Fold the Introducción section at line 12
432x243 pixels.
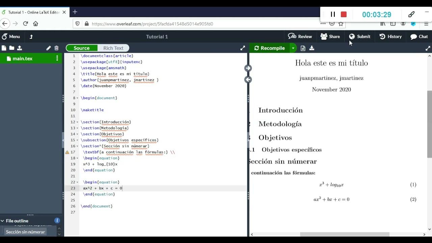77,122
